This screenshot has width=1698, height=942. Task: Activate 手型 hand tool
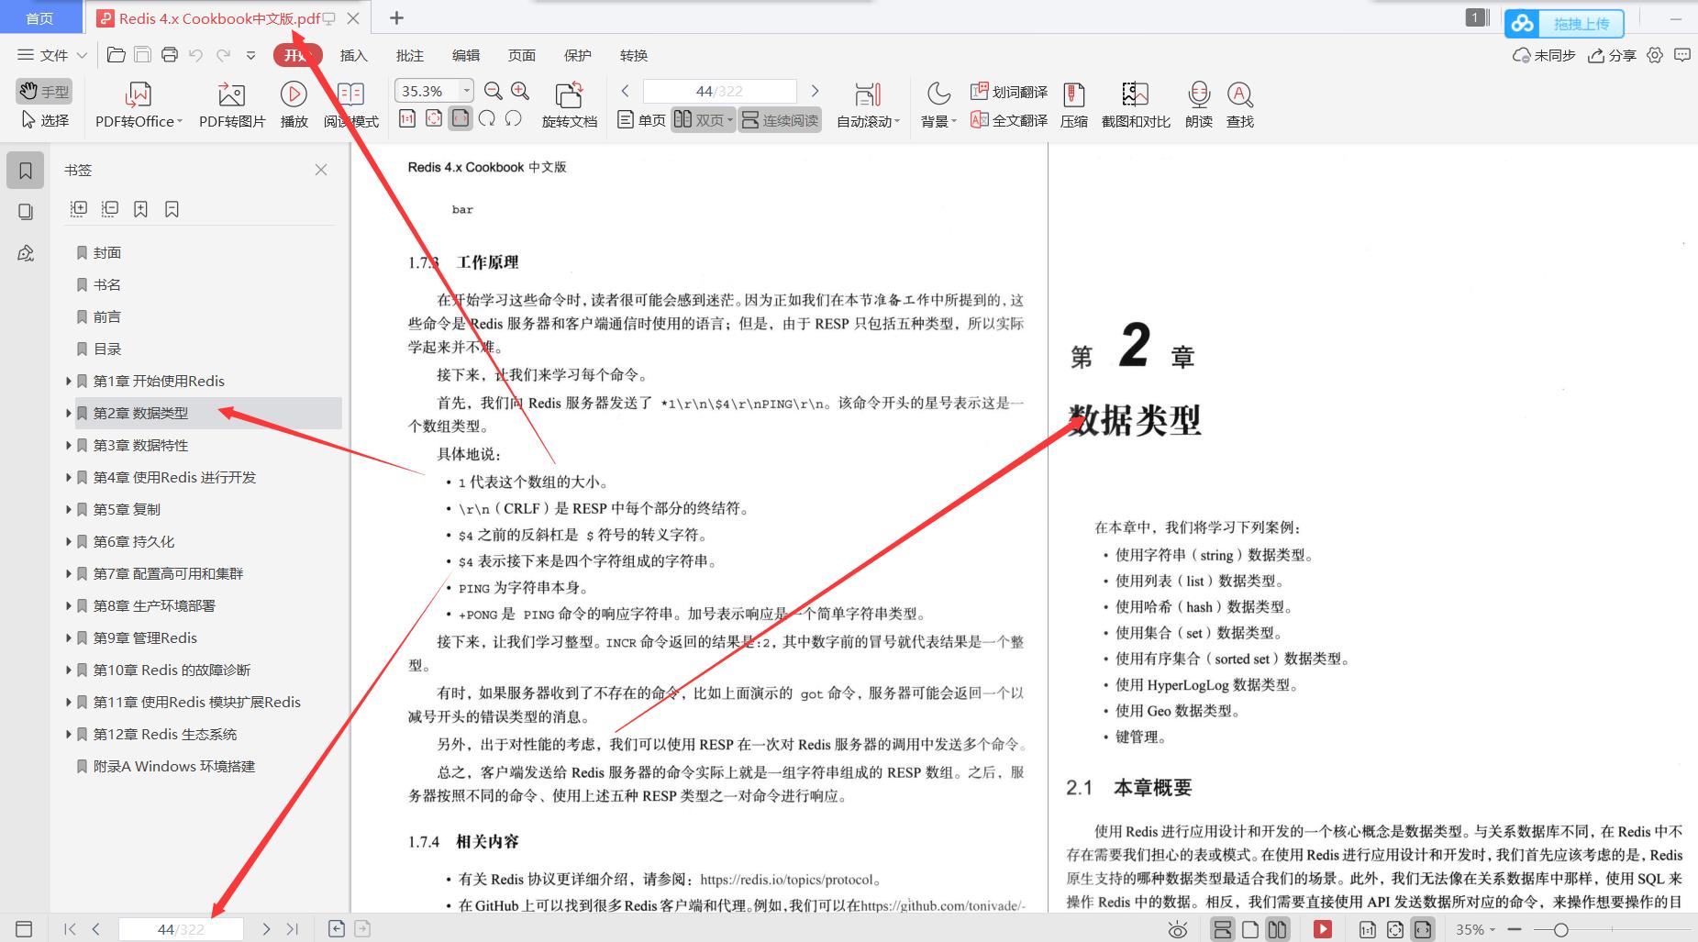click(44, 91)
